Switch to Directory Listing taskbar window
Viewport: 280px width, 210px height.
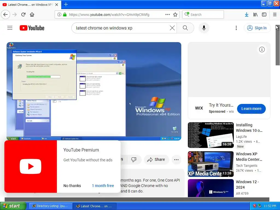(x=50, y=206)
